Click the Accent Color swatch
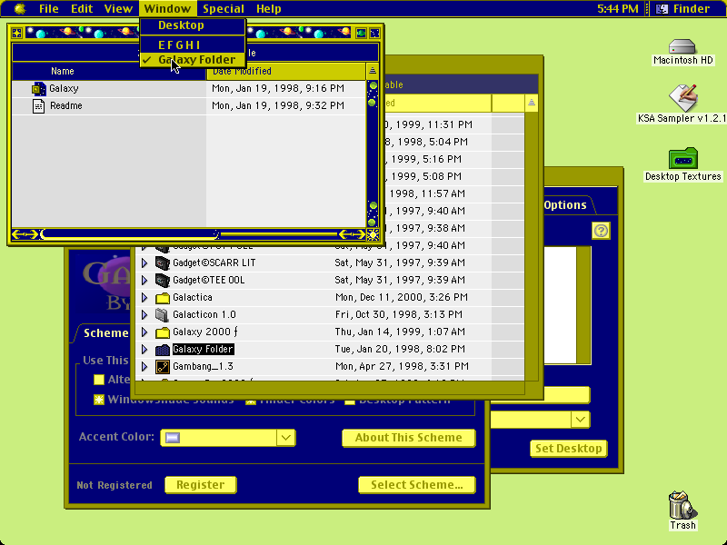This screenshot has width=727, height=545. (x=173, y=438)
